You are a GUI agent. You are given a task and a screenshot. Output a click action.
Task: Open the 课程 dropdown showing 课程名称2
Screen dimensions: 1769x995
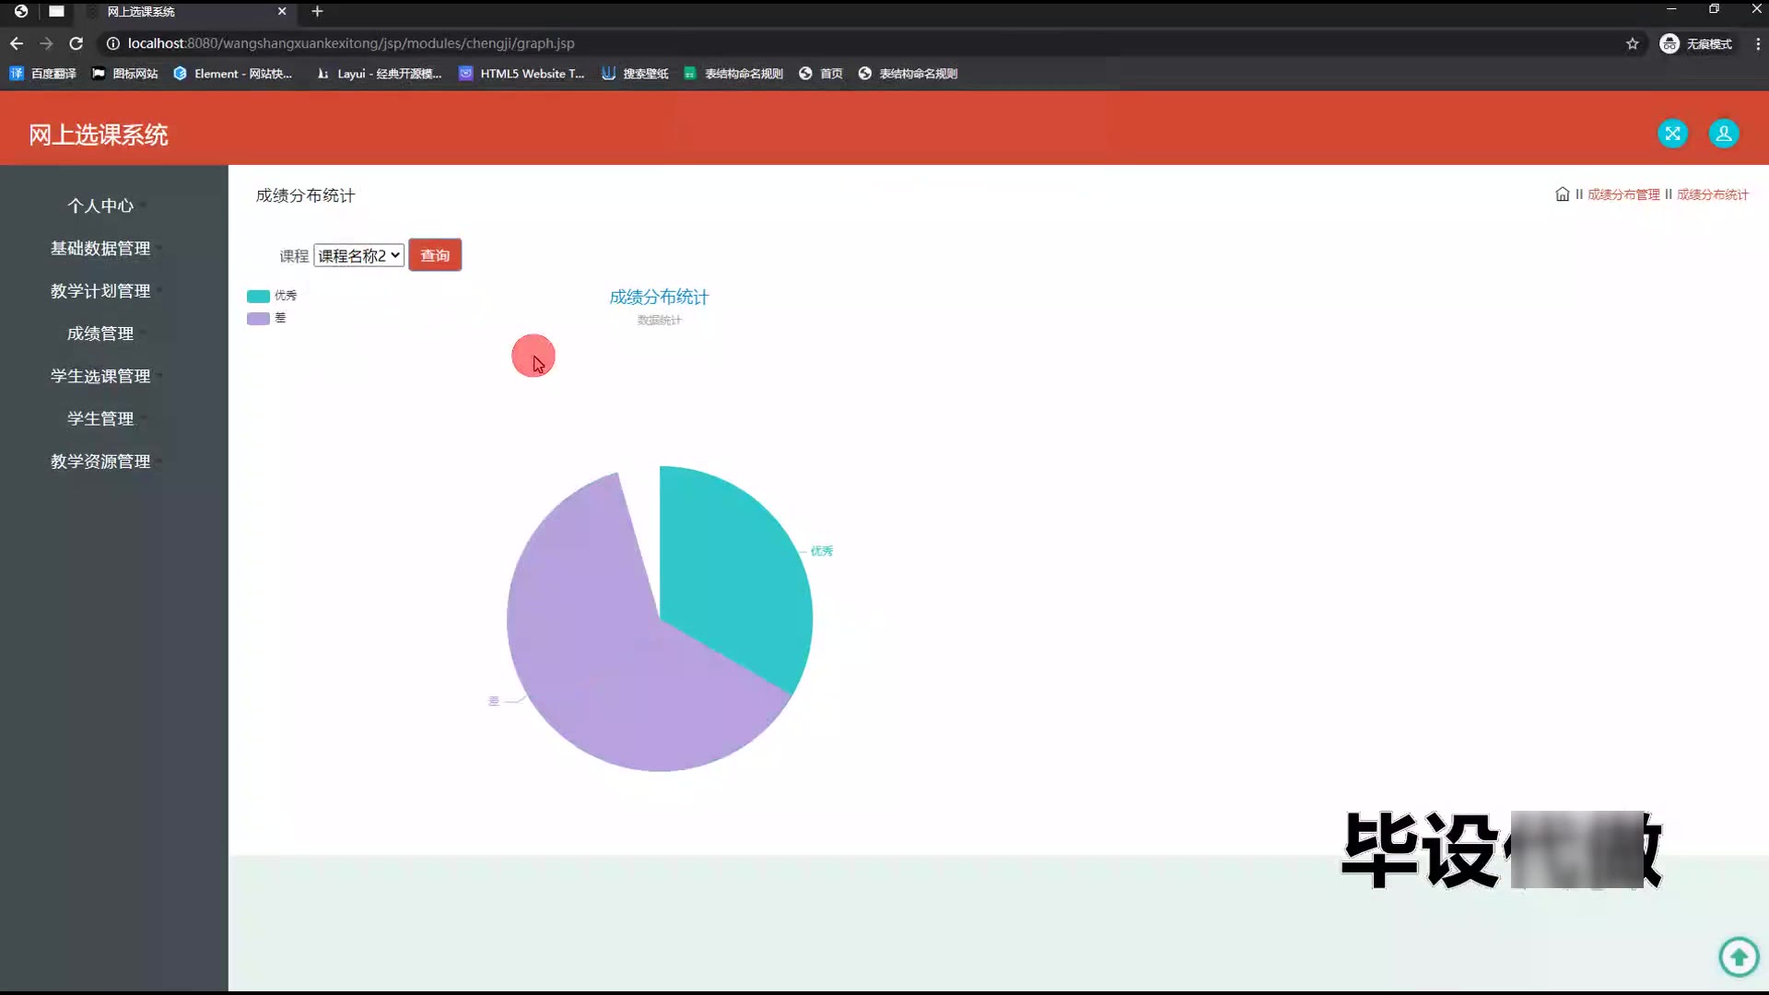click(x=358, y=255)
